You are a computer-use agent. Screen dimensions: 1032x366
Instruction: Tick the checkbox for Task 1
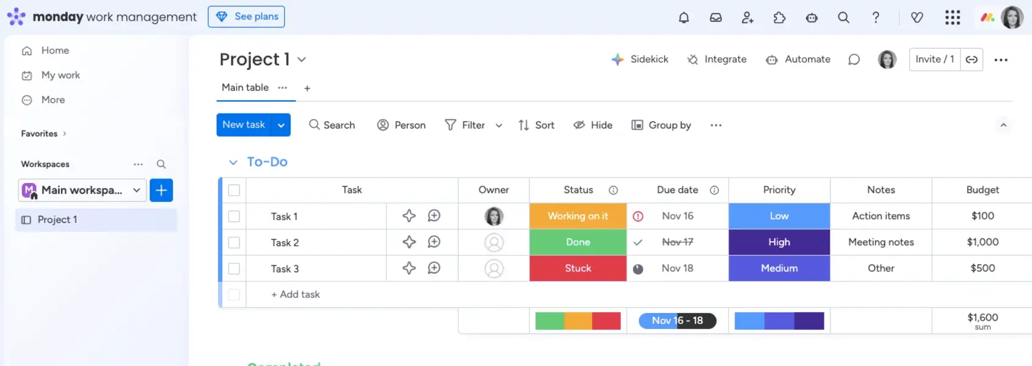click(234, 217)
